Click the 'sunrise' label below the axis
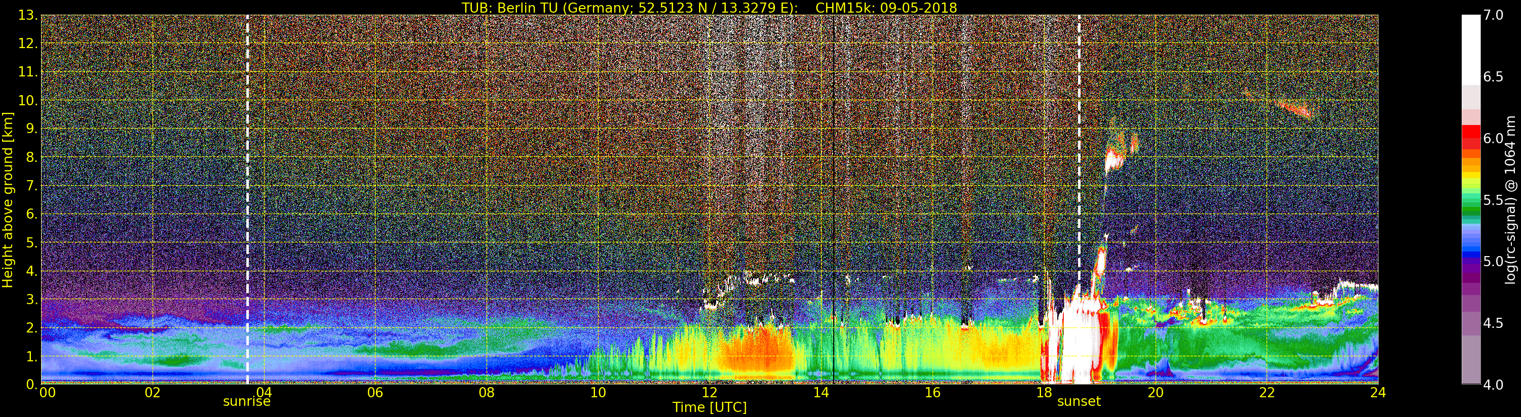Screen dimensions: 1521x417 (x=247, y=402)
